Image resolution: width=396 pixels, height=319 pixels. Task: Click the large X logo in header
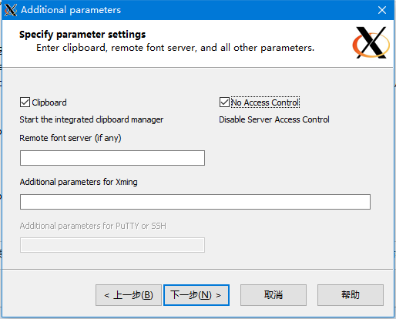pyautogui.click(x=371, y=42)
